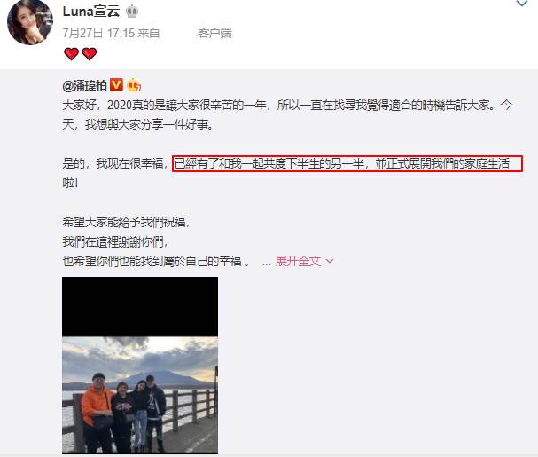Open the post options chevron at top right
Viewport: 538px width, 457px height.
click(522, 4)
